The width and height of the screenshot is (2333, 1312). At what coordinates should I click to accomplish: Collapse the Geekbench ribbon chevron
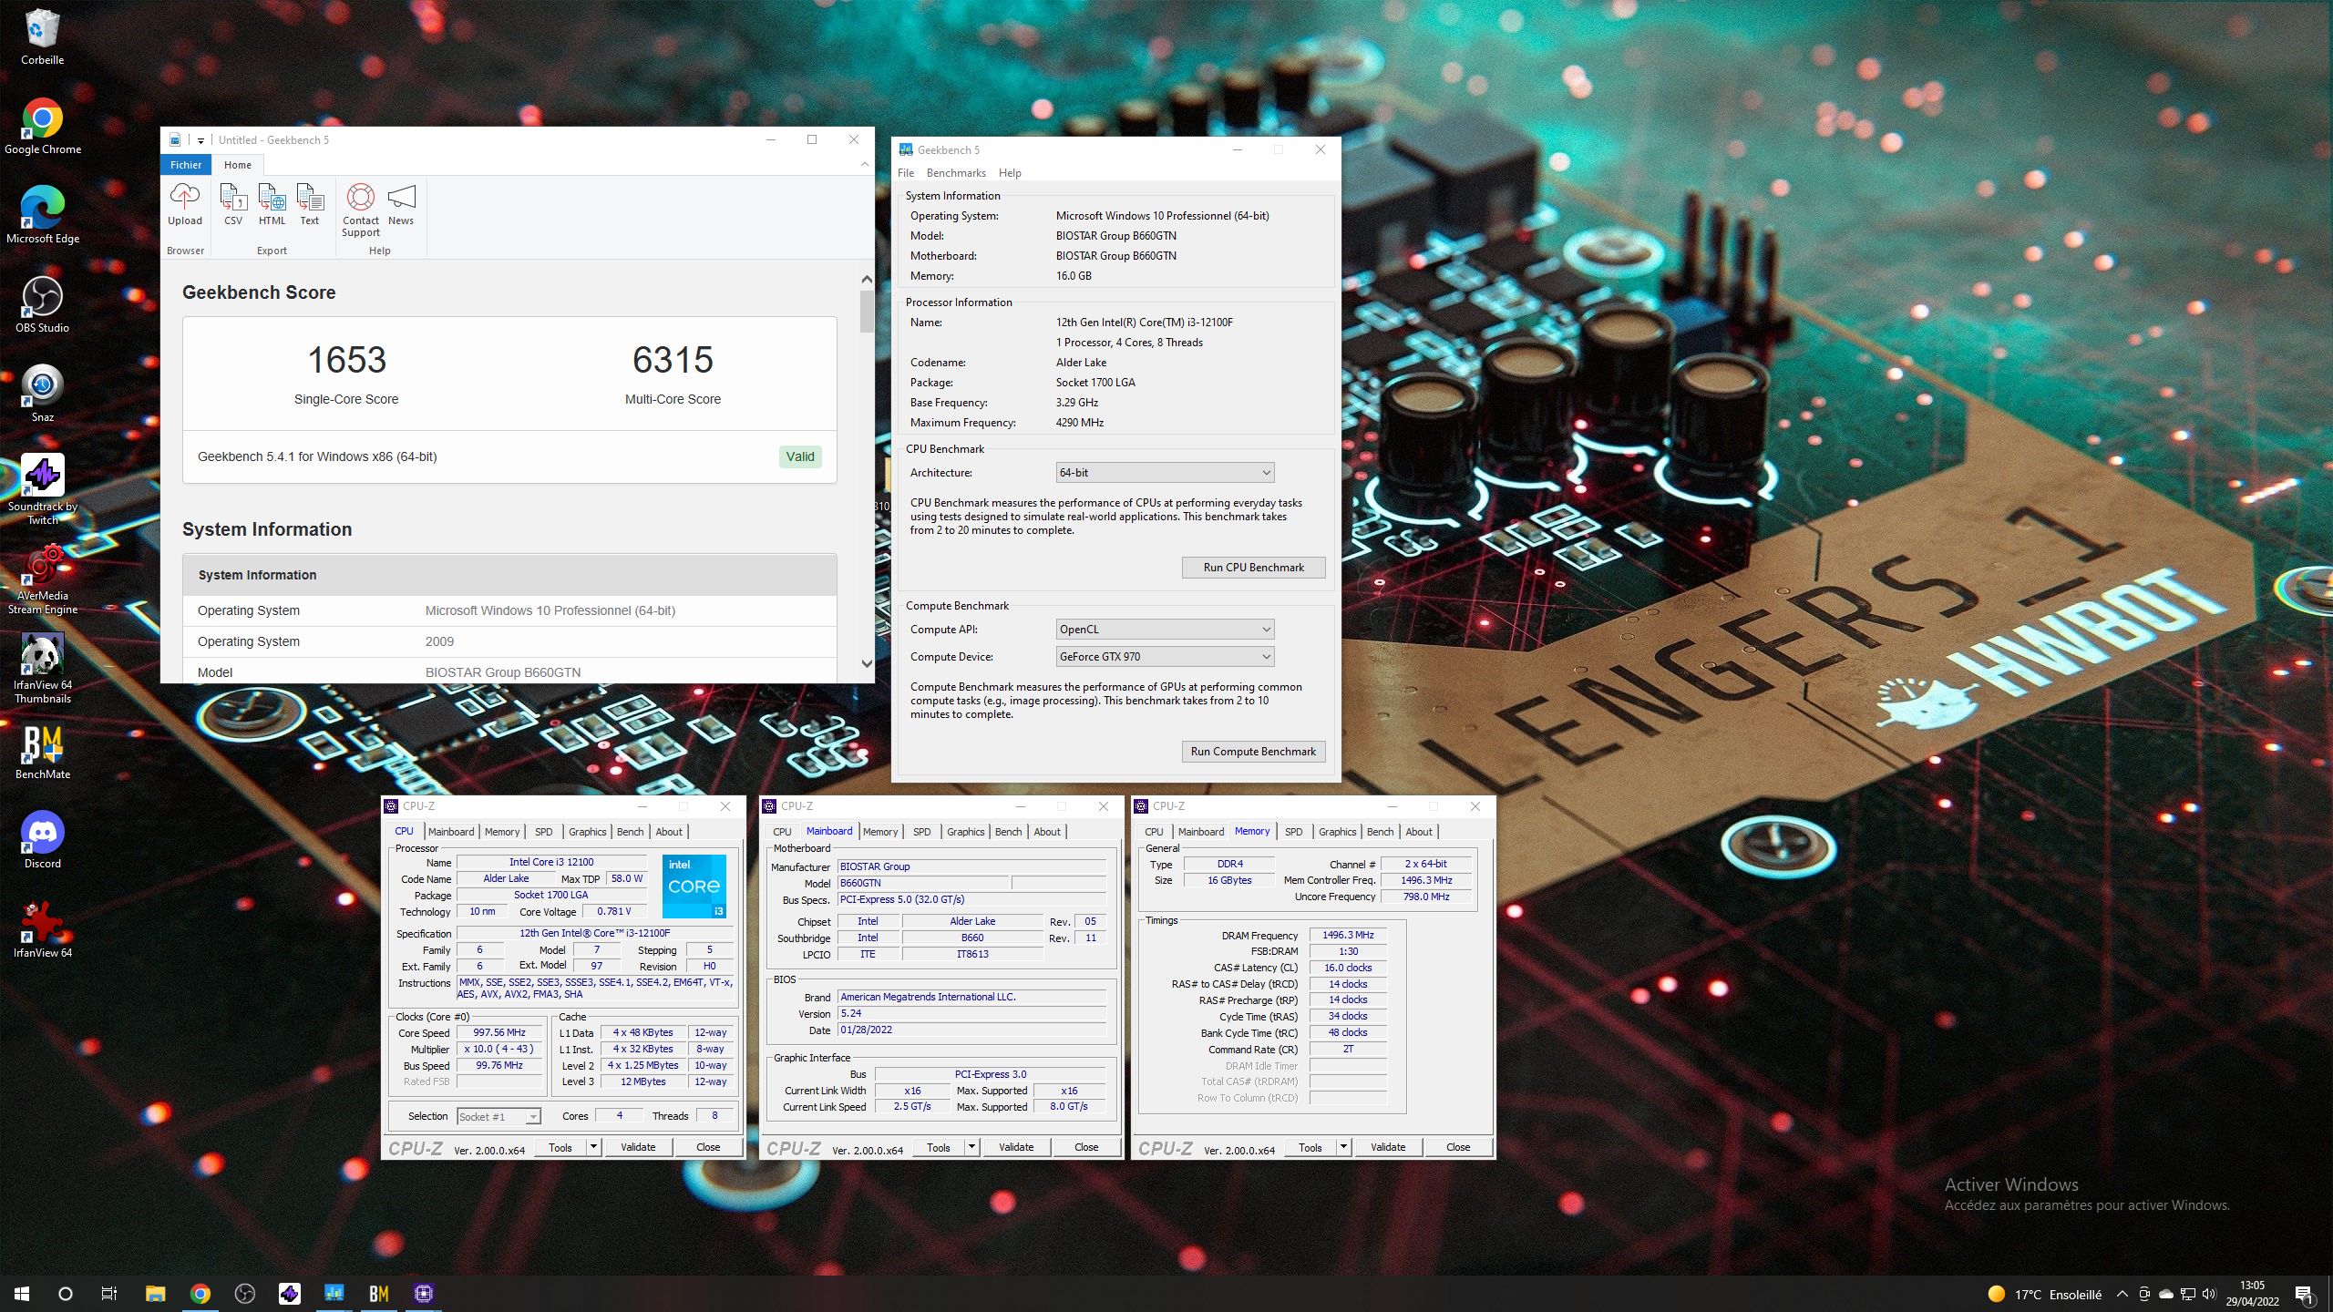[x=864, y=164]
